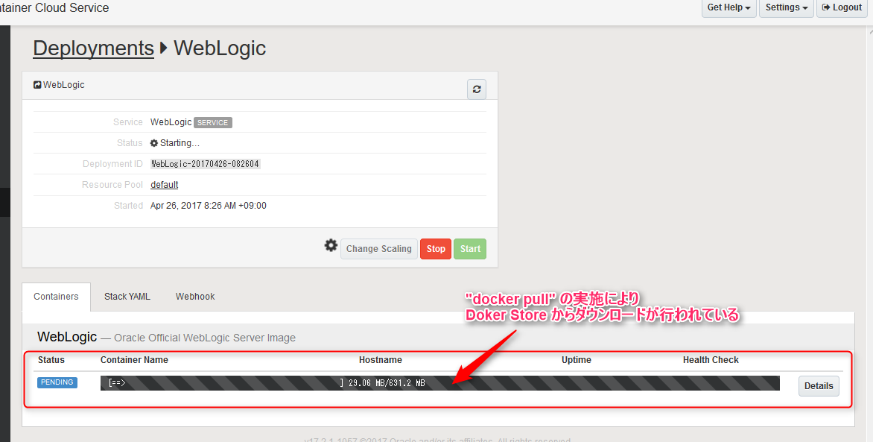Open the Settings dropdown menu
The height and width of the screenshot is (442, 873).
tap(787, 7)
